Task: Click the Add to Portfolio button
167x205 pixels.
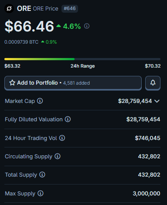Action: pos(73,83)
